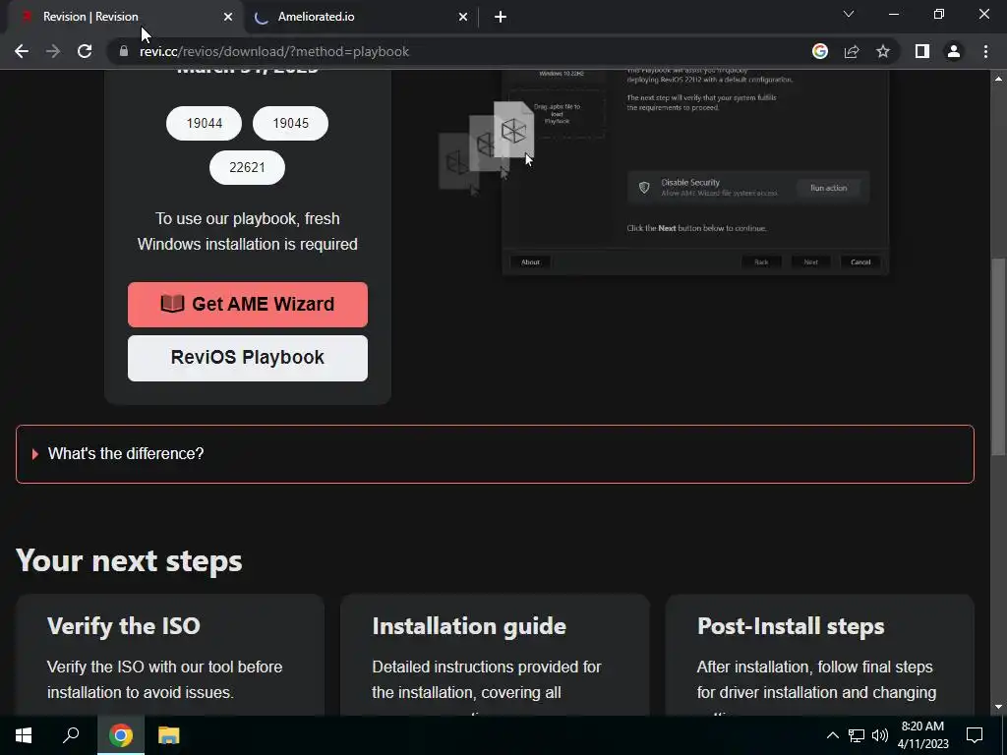Viewport: 1007px width, 755px height.
Task: Go back with browser back arrow
Action: coord(22,51)
